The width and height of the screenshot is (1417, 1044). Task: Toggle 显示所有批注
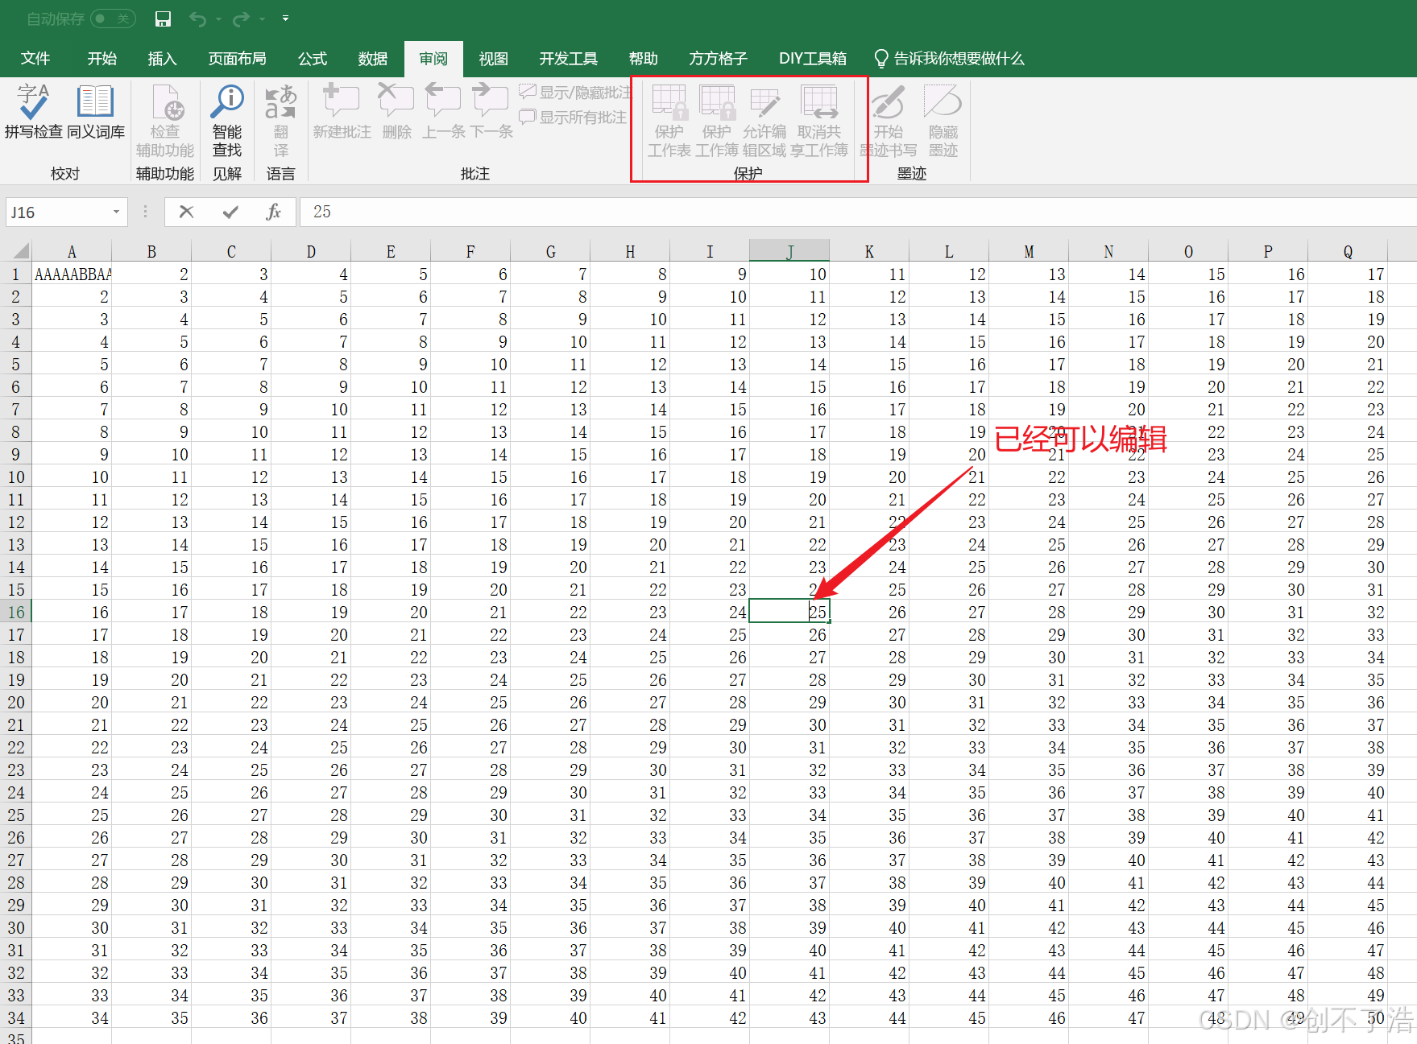click(573, 118)
